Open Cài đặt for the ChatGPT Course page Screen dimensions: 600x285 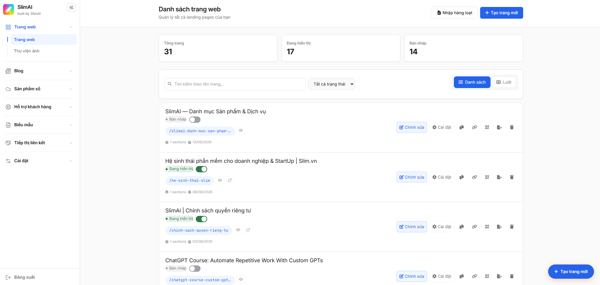442,276
